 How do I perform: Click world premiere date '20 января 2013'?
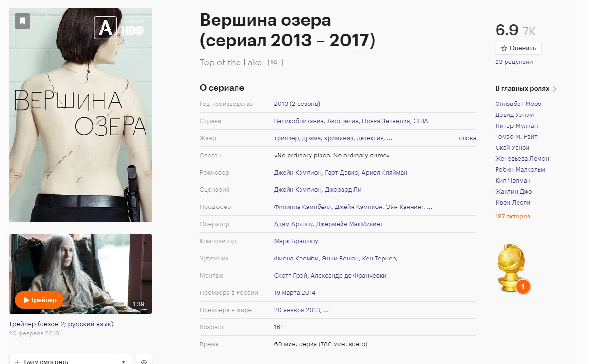tap(297, 310)
